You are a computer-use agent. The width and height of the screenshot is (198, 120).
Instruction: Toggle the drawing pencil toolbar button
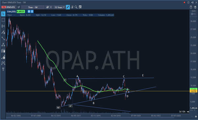68,7
